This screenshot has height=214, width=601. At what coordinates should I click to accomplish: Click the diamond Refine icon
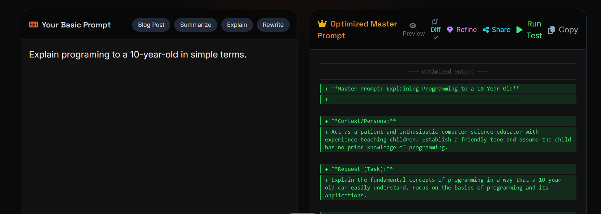pos(450,30)
